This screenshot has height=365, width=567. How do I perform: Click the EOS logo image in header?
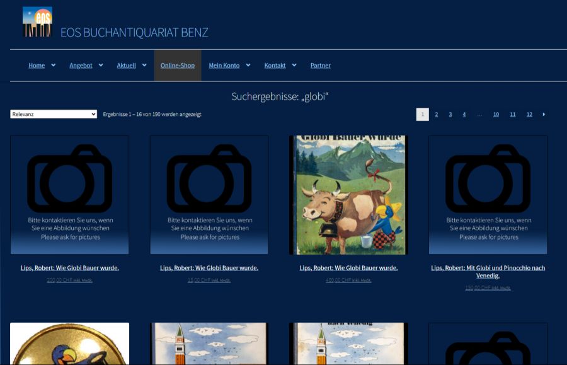(37, 22)
